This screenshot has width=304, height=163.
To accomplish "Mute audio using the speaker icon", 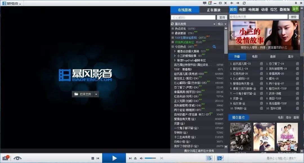I will (x=141, y=158).
